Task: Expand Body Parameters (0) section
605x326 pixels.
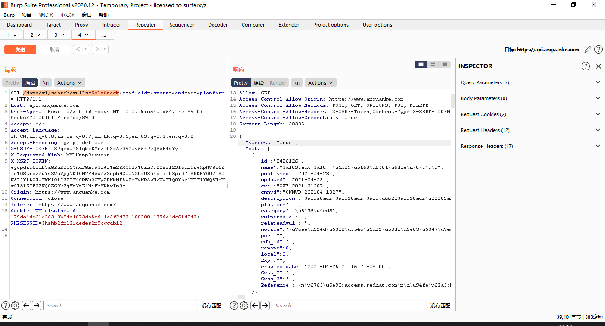Action: pyautogui.click(x=531, y=98)
